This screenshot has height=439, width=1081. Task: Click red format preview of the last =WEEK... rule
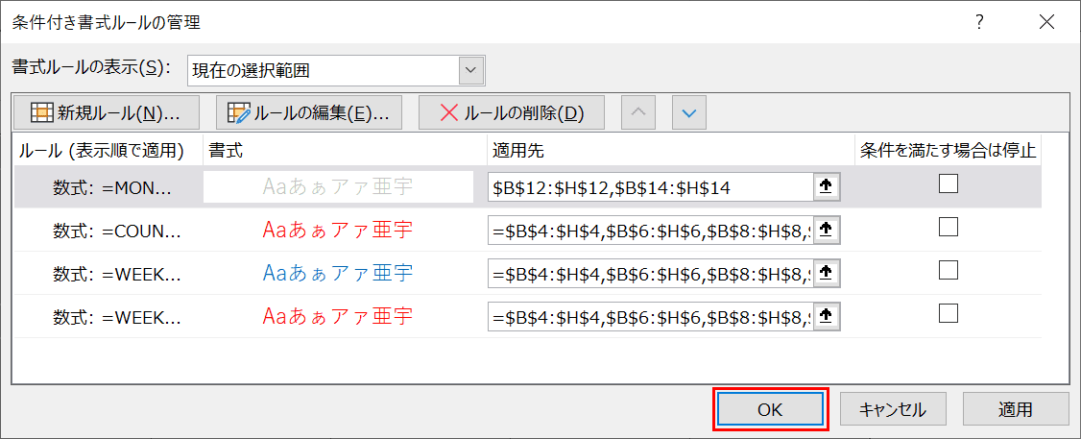point(338,317)
